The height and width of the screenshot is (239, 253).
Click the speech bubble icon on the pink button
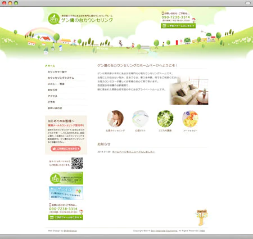pyautogui.click(x=55, y=149)
